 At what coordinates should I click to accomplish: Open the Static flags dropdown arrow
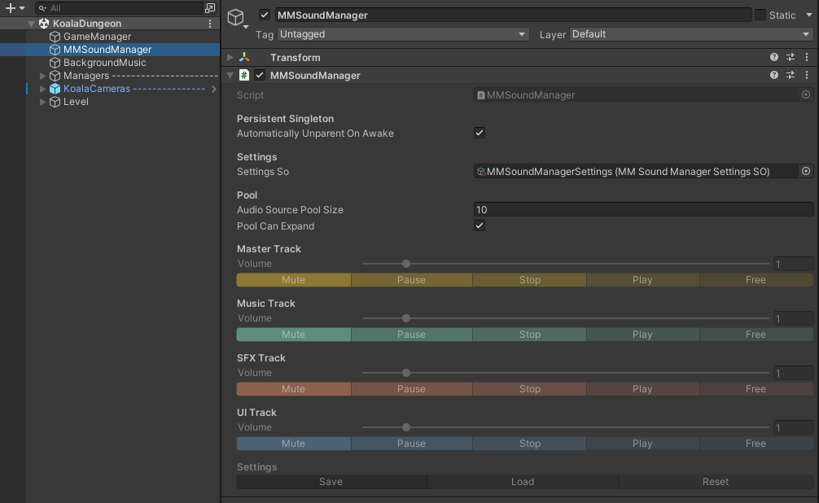pyautogui.click(x=809, y=15)
